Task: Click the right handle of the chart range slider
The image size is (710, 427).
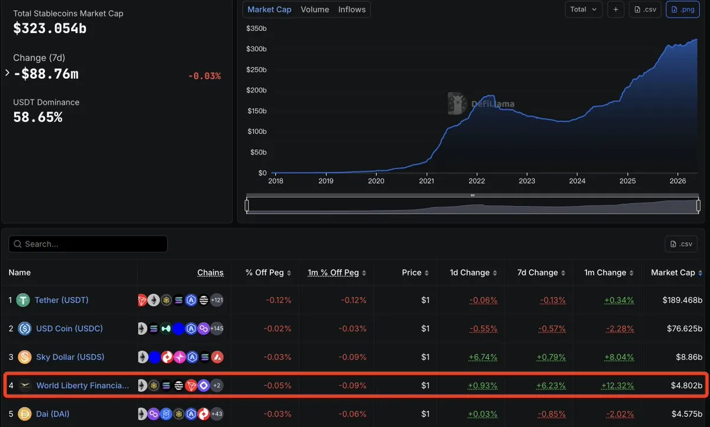Action: point(698,206)
